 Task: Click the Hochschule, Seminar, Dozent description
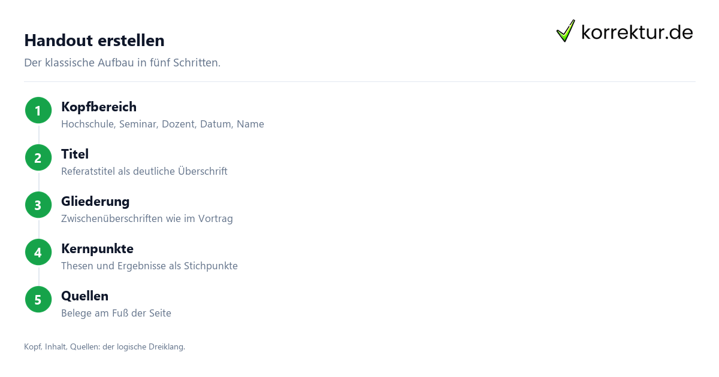162,124
